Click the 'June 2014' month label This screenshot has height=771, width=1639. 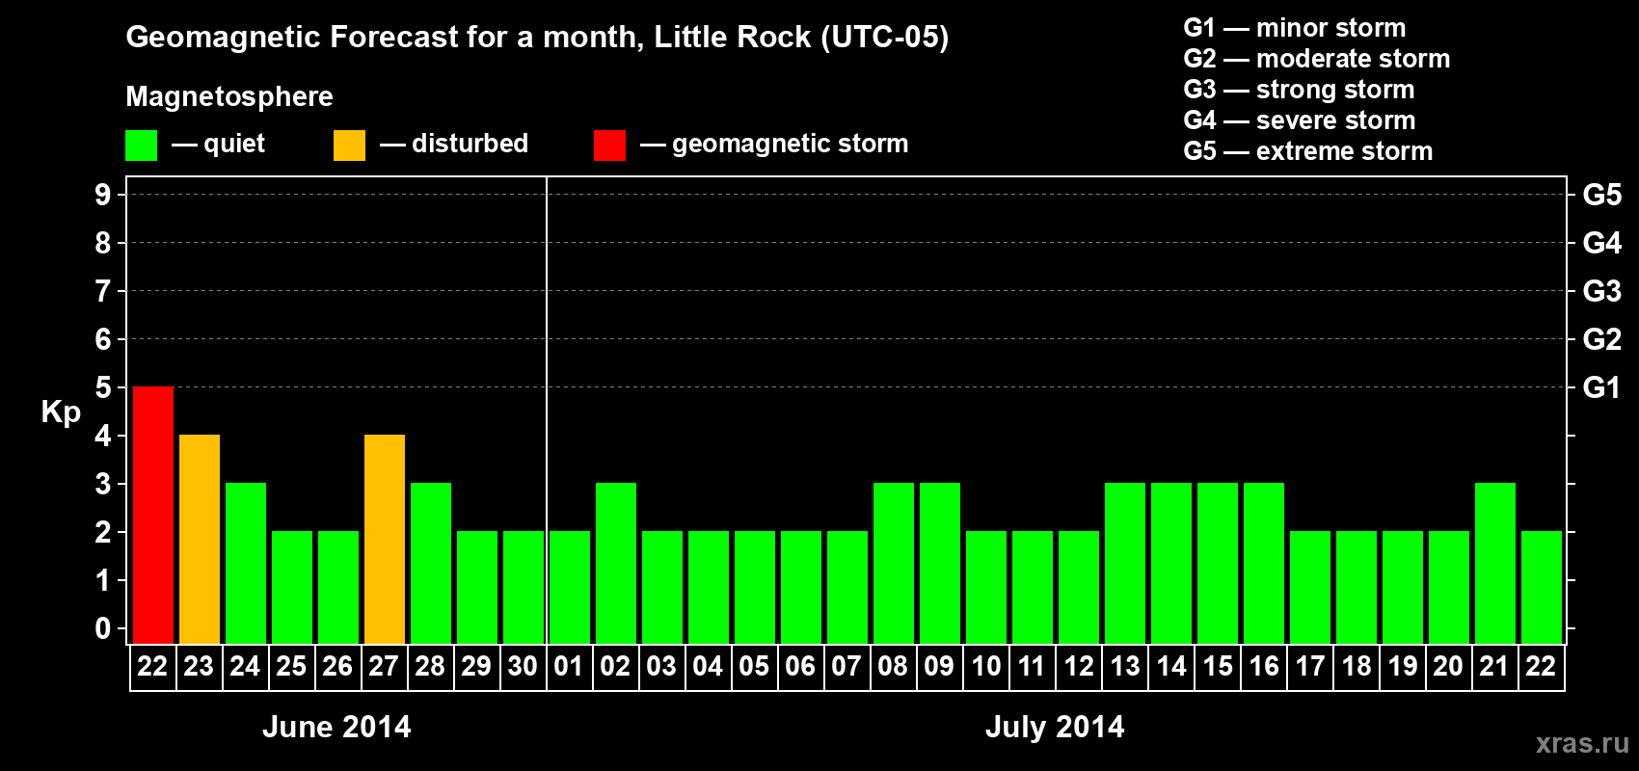pos(336,727)
